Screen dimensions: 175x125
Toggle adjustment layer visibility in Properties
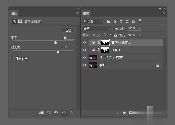[64, 112]
